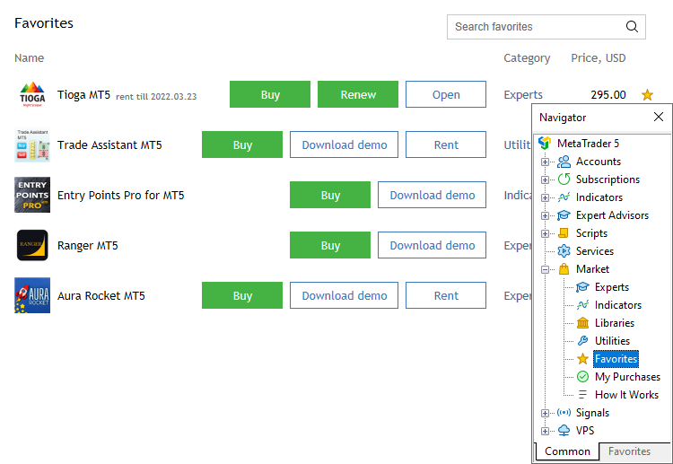
Task: Click the top-level Indicators chart icon
Action: 564,197
